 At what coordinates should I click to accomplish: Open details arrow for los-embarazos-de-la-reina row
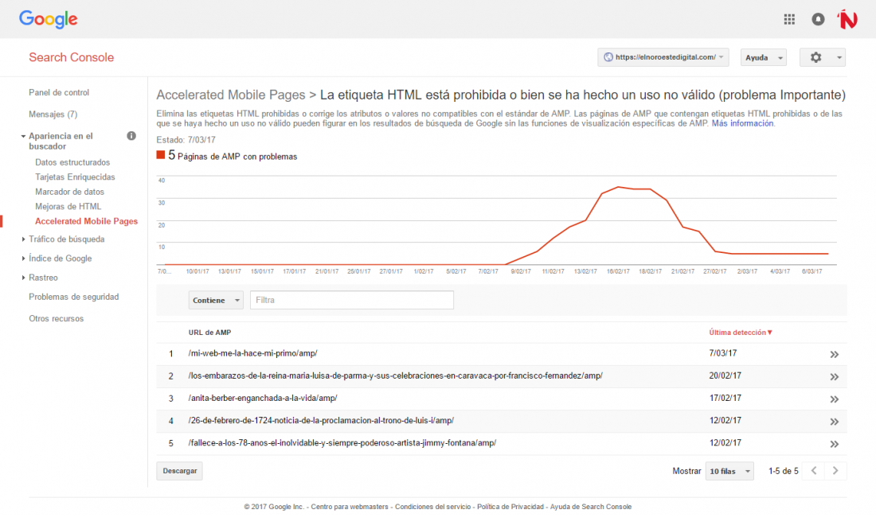[x=834, y=376]
